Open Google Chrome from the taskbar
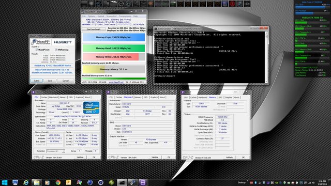Screen dimensions: 331x186 (58, 182)
